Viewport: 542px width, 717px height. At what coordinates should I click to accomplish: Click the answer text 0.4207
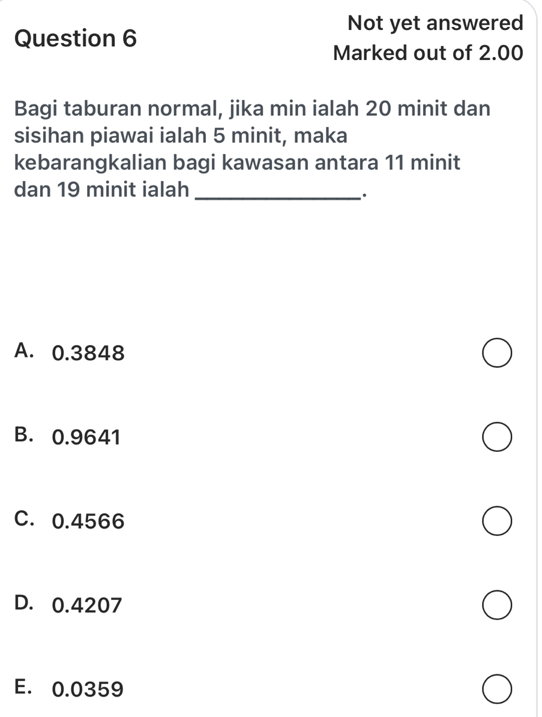click(x=87, y=605)
